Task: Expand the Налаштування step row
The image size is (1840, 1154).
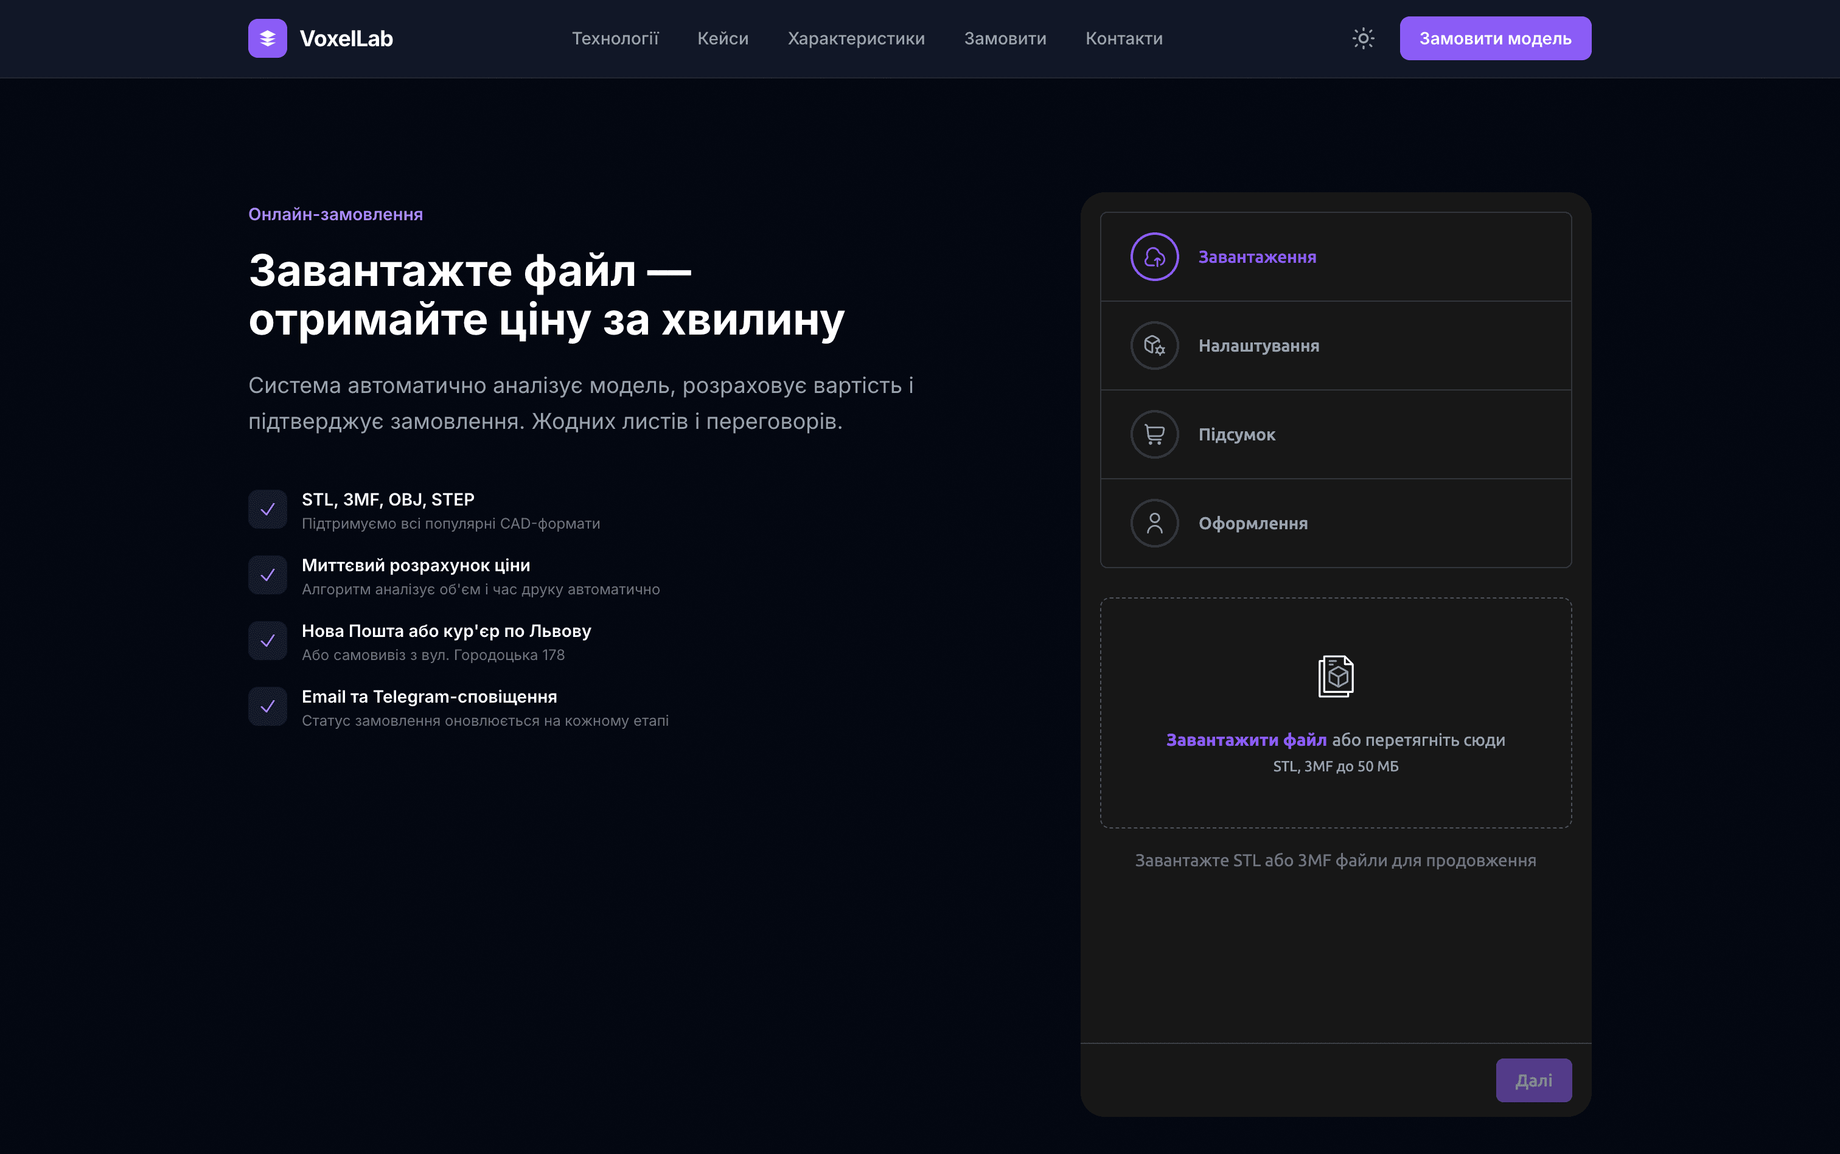Action: pos(1336,345)
